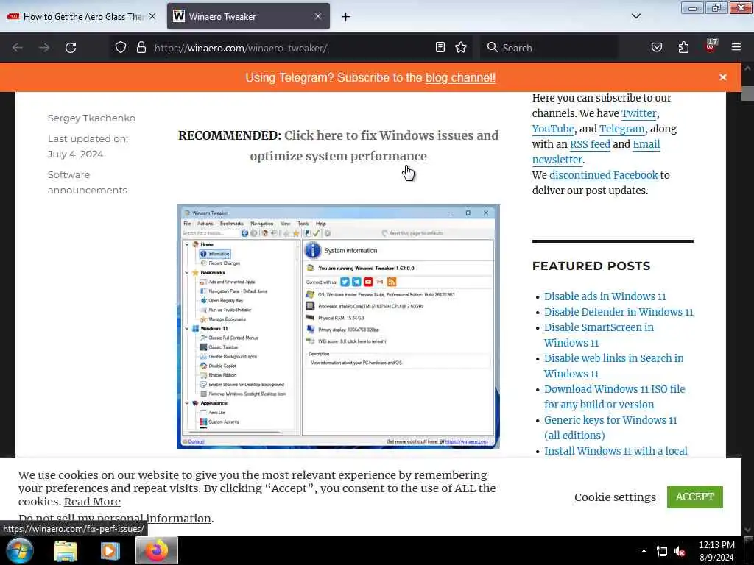Open the blog channel link

click(460, 78)
